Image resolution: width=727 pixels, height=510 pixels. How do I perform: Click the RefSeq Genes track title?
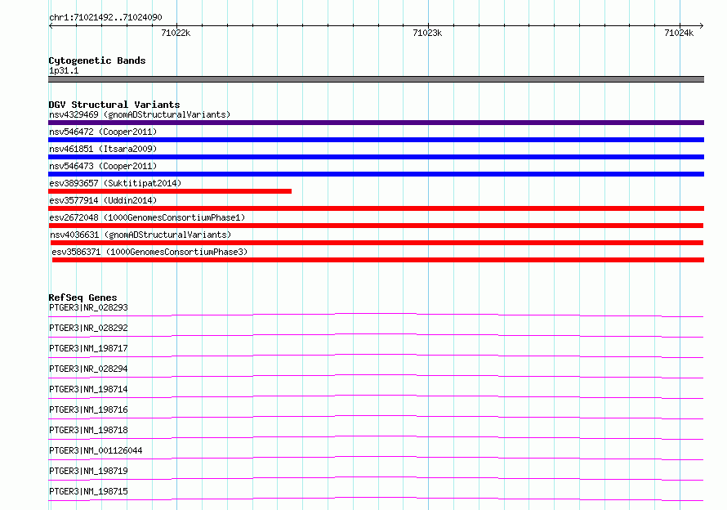(x=83, y=297)
